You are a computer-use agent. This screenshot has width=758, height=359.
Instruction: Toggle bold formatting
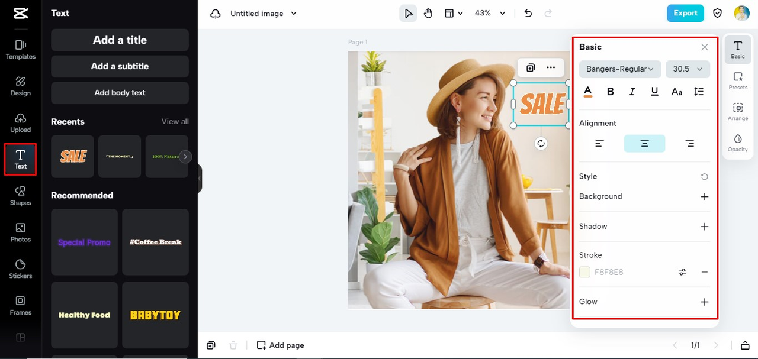click(x=611, y=92)
